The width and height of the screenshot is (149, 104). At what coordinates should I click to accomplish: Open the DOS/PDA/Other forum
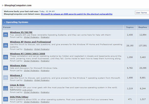pos(19,97)
